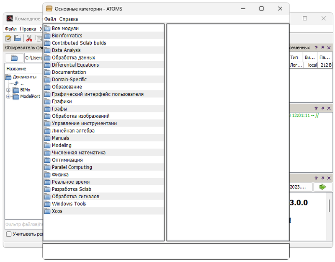Image resolution: width=335 pixels, height=262 pixels.
Task: Select the Физика category
Action: click(103, 174)
